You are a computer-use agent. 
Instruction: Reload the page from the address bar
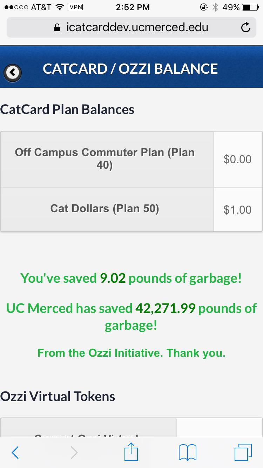click(246, 27)
